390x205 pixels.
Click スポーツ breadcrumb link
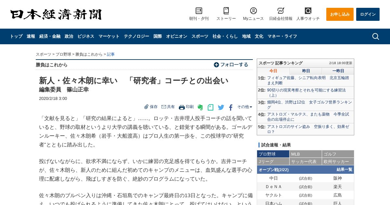click(x=44, y=54)
